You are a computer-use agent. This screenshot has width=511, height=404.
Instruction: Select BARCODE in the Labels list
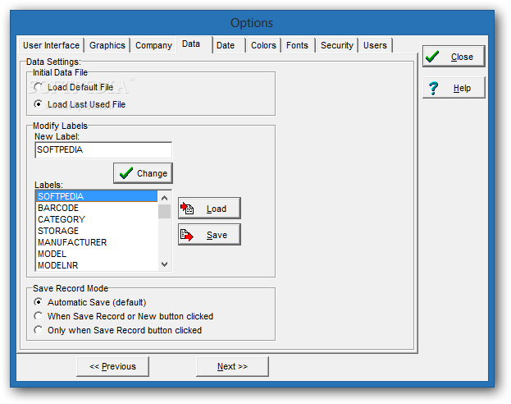click(x=97, y=208)
